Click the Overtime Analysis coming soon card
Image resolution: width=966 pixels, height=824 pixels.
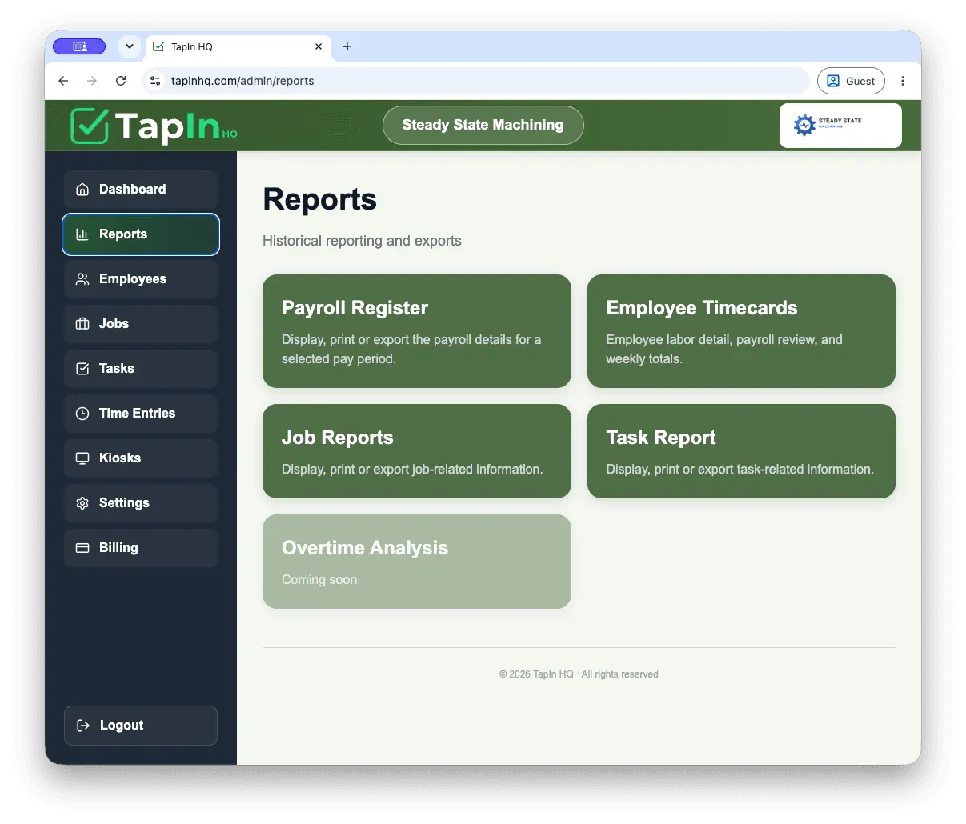tap(417, 562)
